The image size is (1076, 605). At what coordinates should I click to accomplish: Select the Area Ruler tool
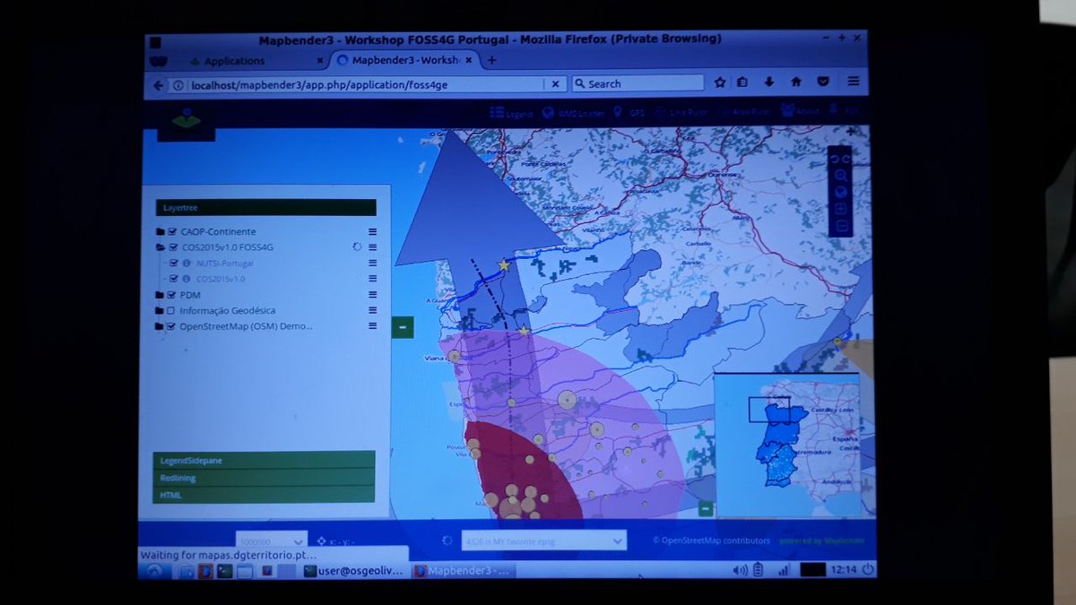(x=745, y=113)
